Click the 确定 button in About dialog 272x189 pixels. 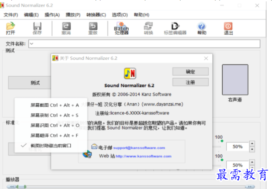tap(190, 72)
